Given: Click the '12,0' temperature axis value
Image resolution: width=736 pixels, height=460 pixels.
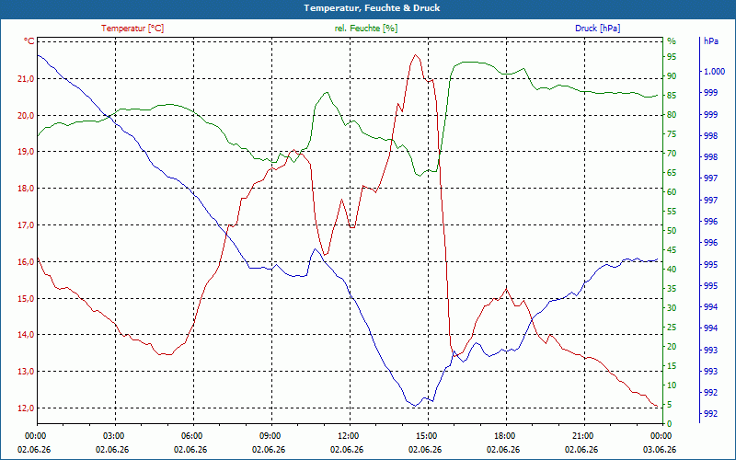Looking at the screenshot, I should point(27,408).
